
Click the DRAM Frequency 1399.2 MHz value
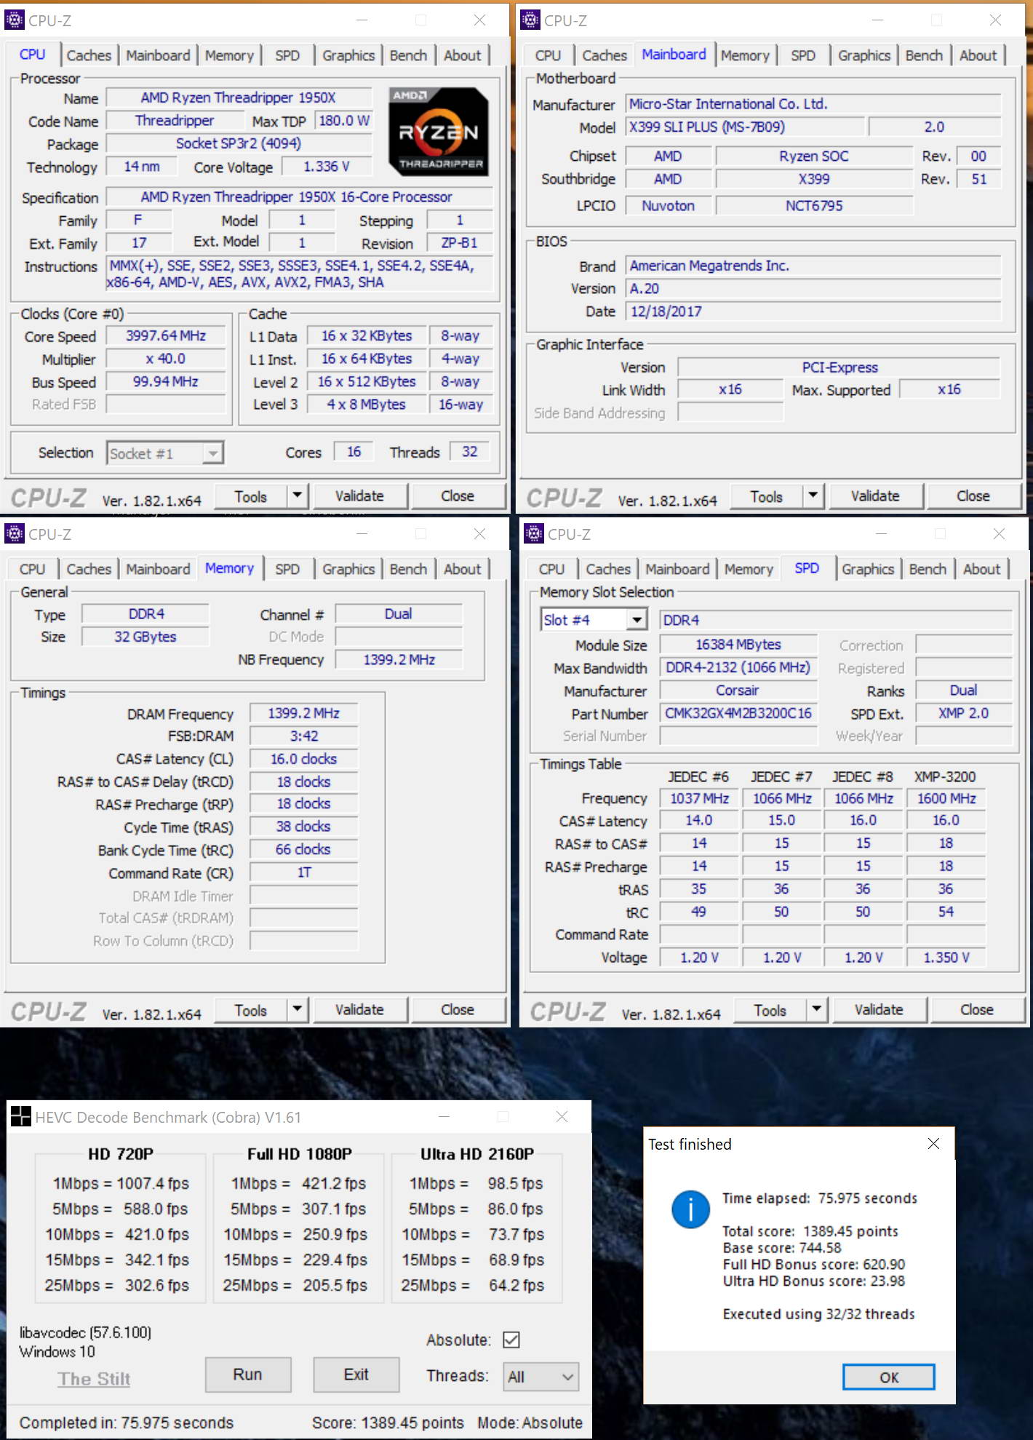(x=304, y=713)
